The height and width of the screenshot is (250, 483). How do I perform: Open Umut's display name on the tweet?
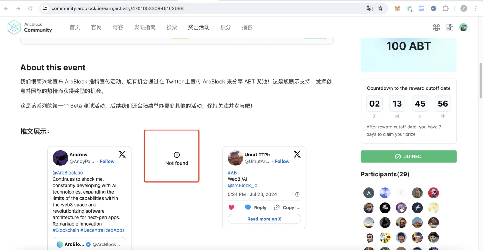click(x=257, y=155)
